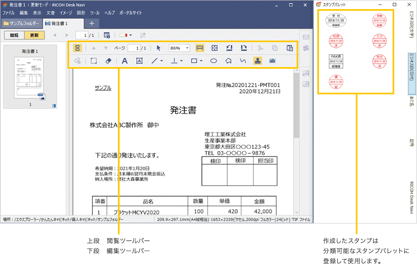Switch to the サンプルフォルダー tab
The height and width of the screenshot is (264, 417).
(21, 23)
